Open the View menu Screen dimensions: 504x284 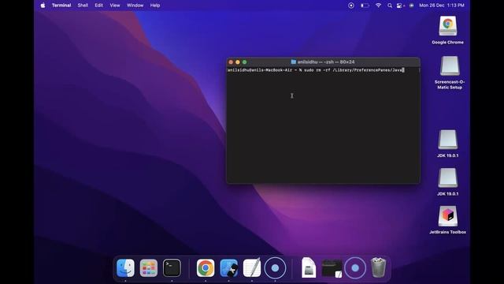click(x=115, y=6)
